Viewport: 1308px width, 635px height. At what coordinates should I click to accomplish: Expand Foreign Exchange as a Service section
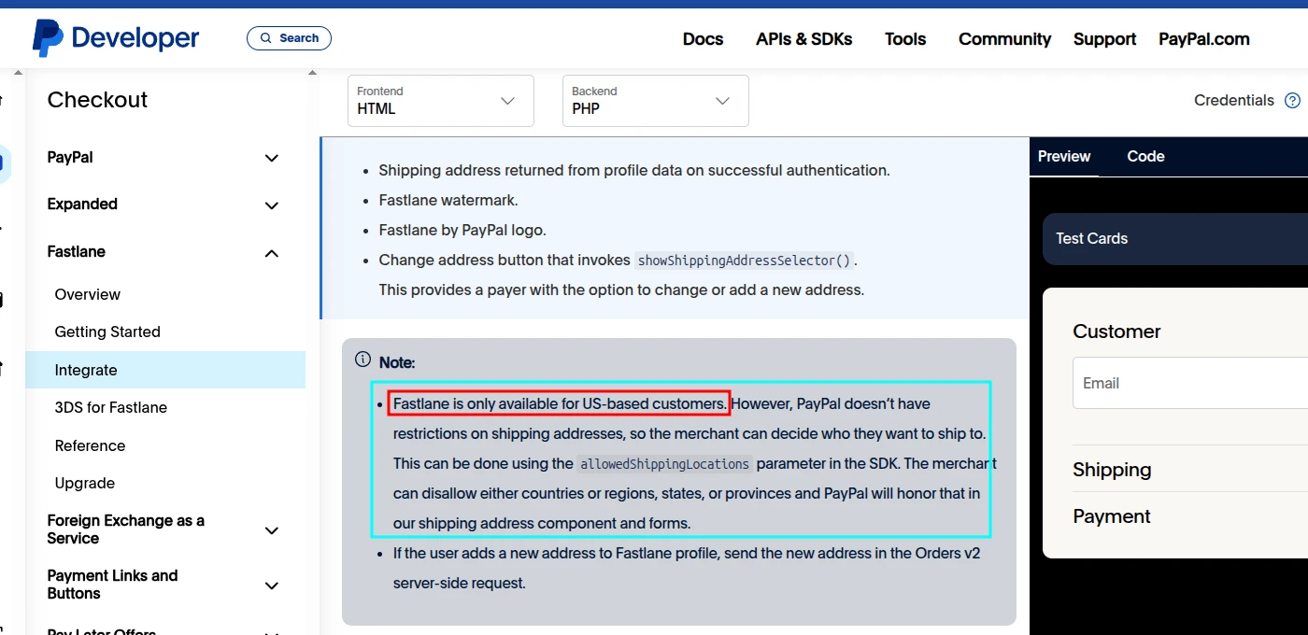(x=164, y=529)
